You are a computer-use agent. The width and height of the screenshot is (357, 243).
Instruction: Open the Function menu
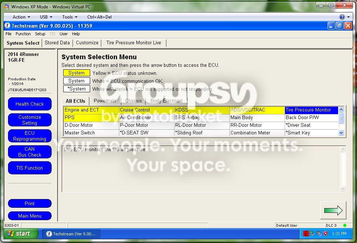click(x=23, y=34)
